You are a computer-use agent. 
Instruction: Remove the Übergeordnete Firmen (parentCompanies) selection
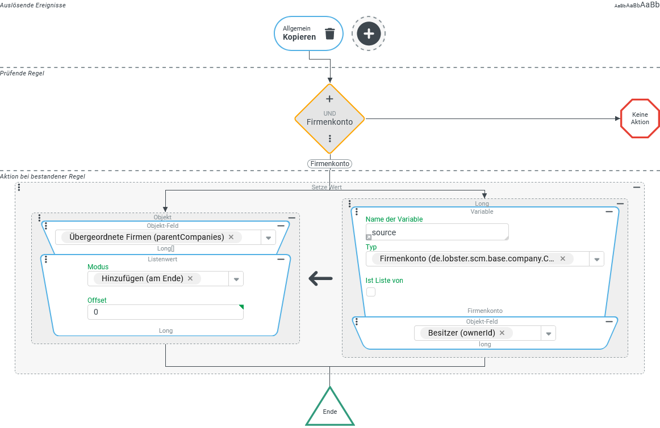pos(231,238)
